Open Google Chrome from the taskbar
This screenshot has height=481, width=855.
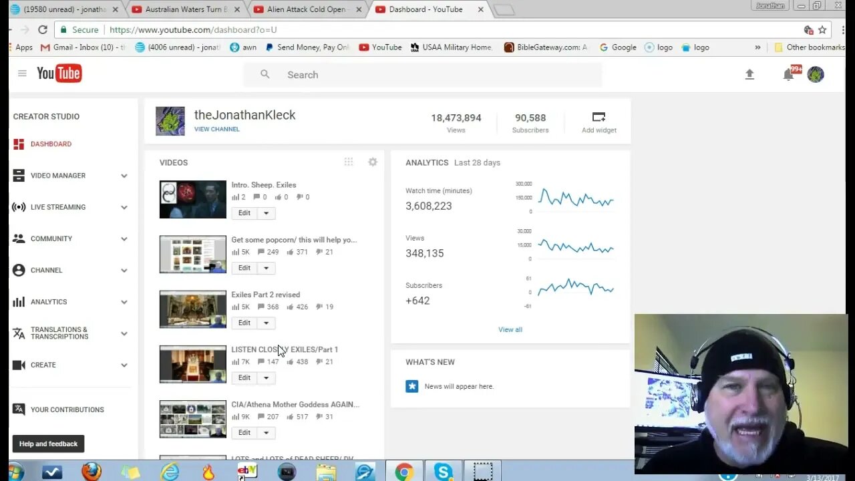(x=403, y=472)
